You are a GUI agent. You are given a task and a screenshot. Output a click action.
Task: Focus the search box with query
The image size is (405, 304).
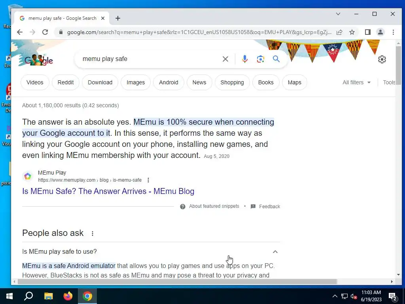click(150, 59)
